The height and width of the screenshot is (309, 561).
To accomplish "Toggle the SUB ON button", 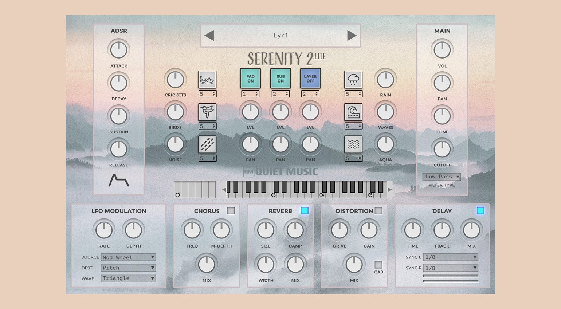I will [280, 79].
